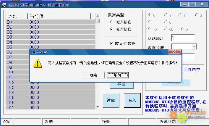
Task: Click the yellow warning icon in the dialog
Action: point(37,63)
